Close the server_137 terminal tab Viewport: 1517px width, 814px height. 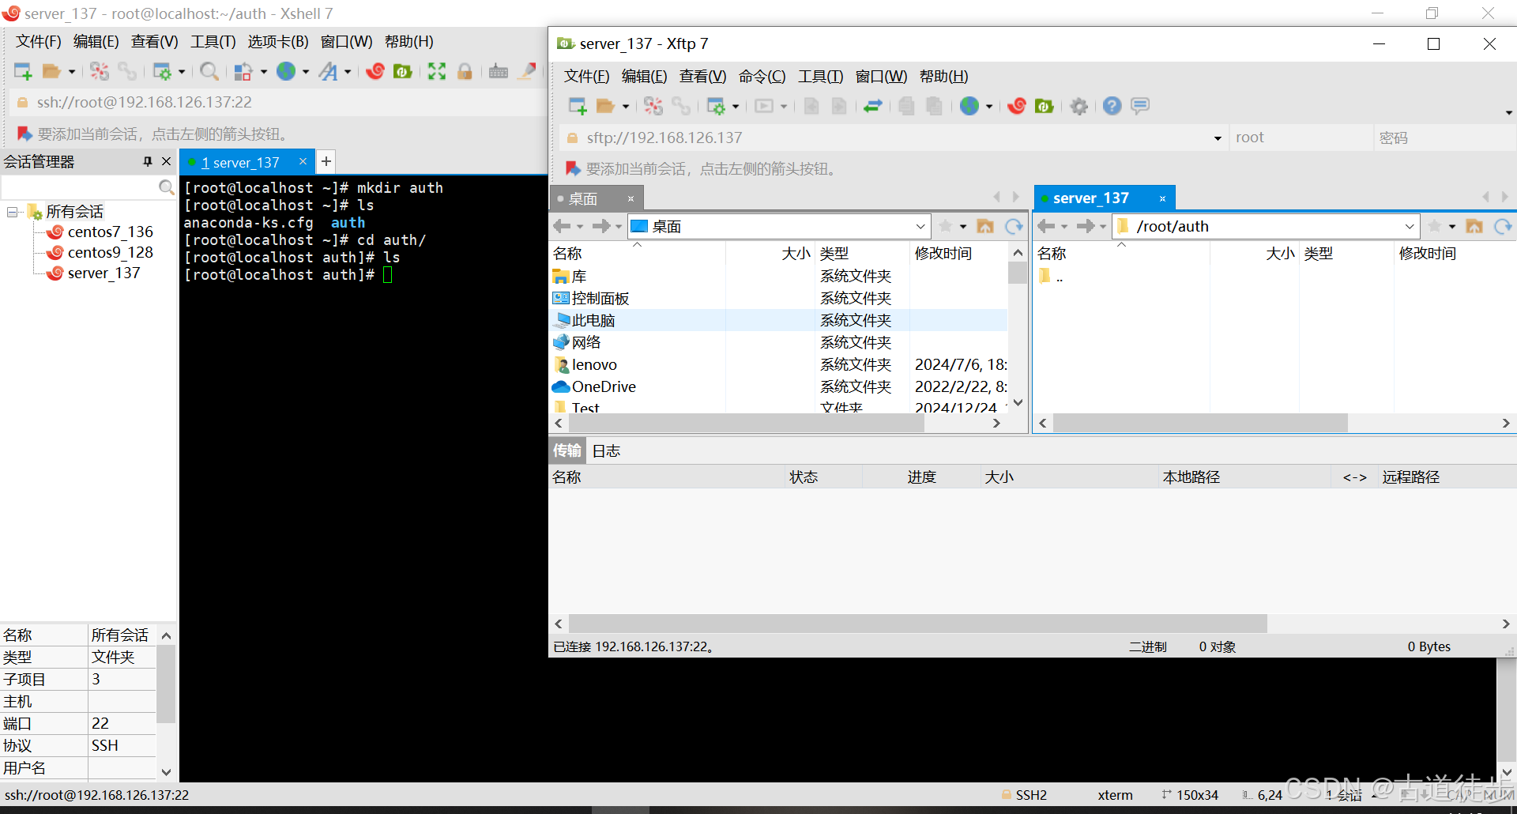303,161
